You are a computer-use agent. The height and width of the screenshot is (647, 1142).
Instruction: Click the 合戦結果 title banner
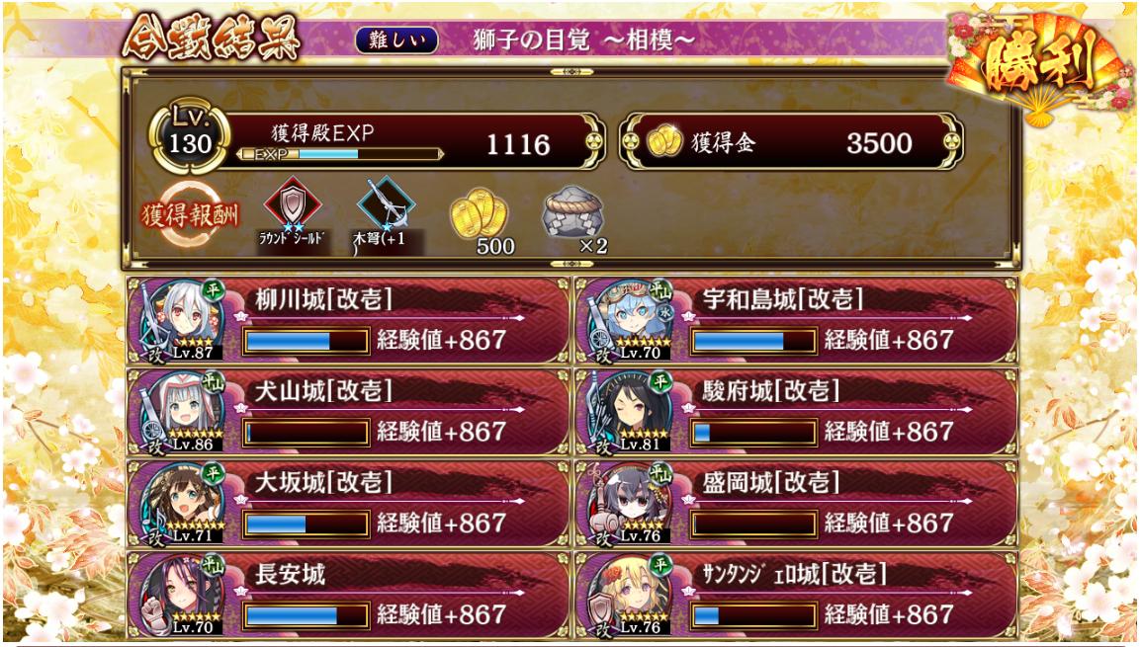point(212,38)
